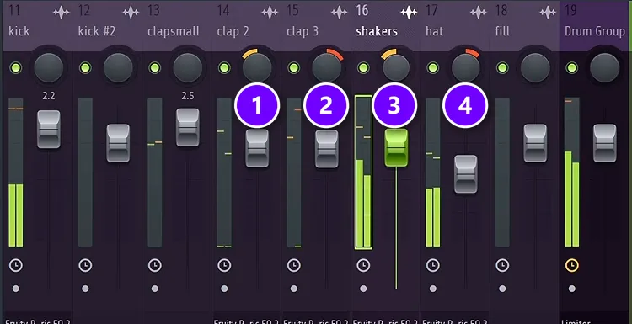
Task: Click the 2.2 value above kick fader
Action: [48, 96]
